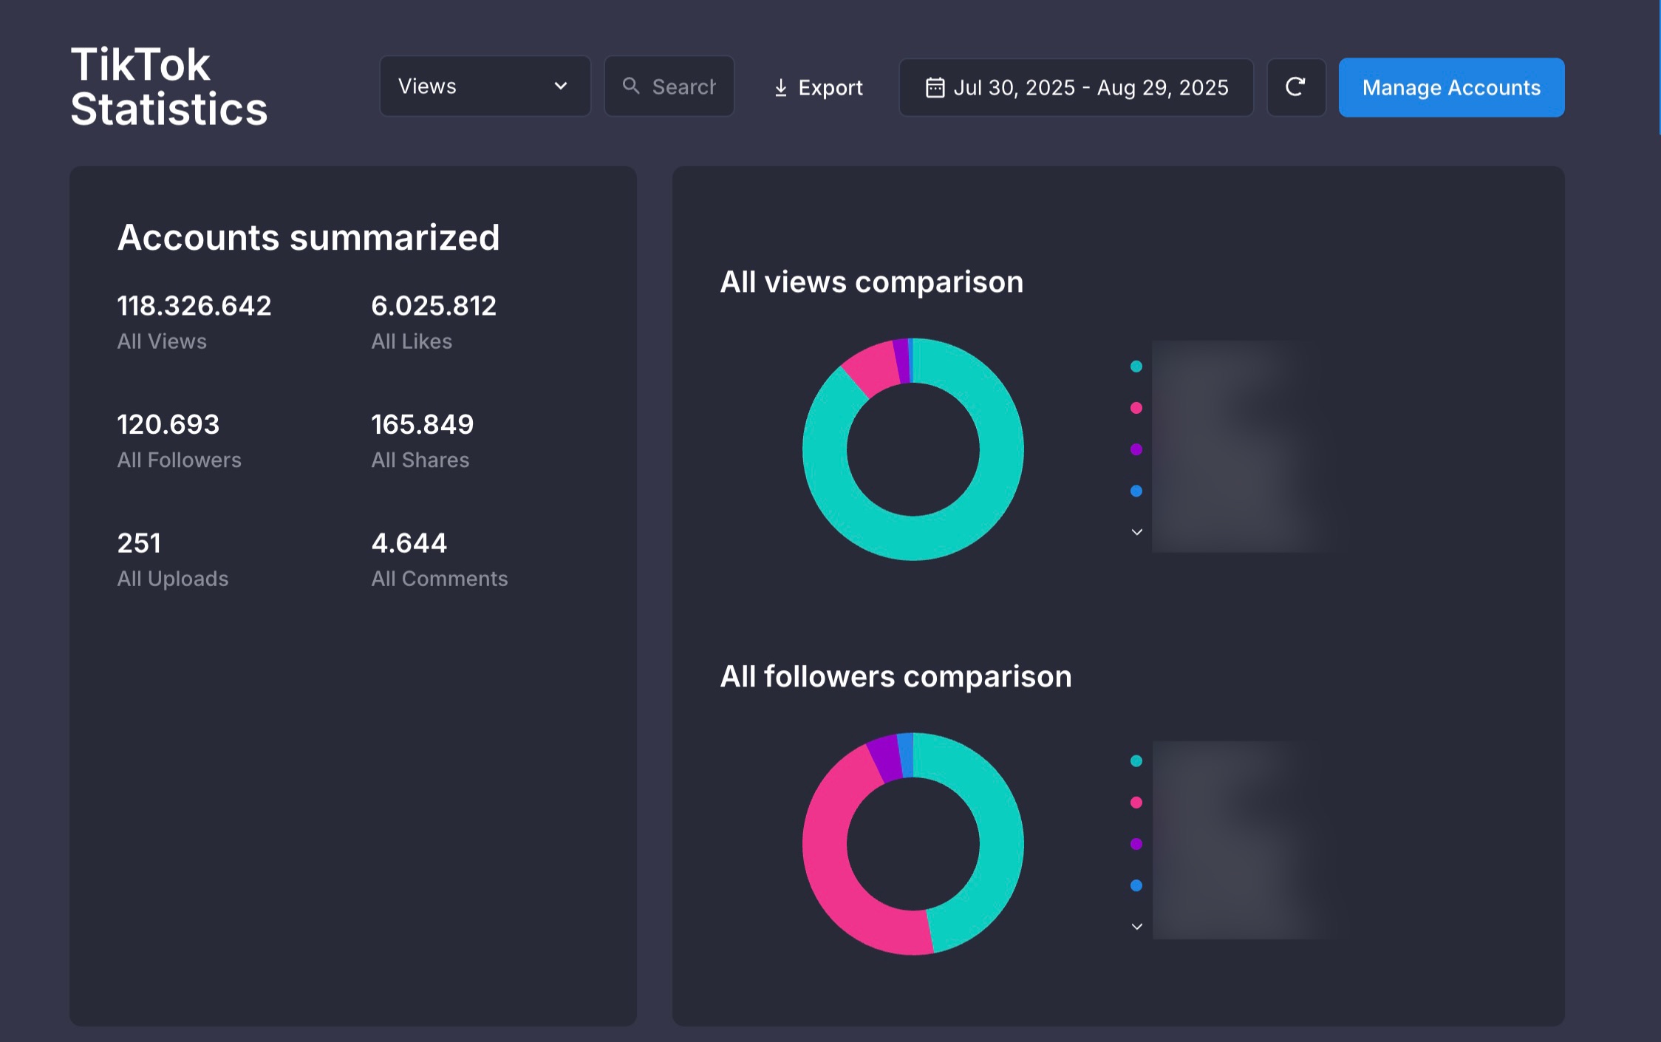Click teal legend dot in followers comparison
This screenshot has width=1661, height=1042.
[x=1136, y=761]
